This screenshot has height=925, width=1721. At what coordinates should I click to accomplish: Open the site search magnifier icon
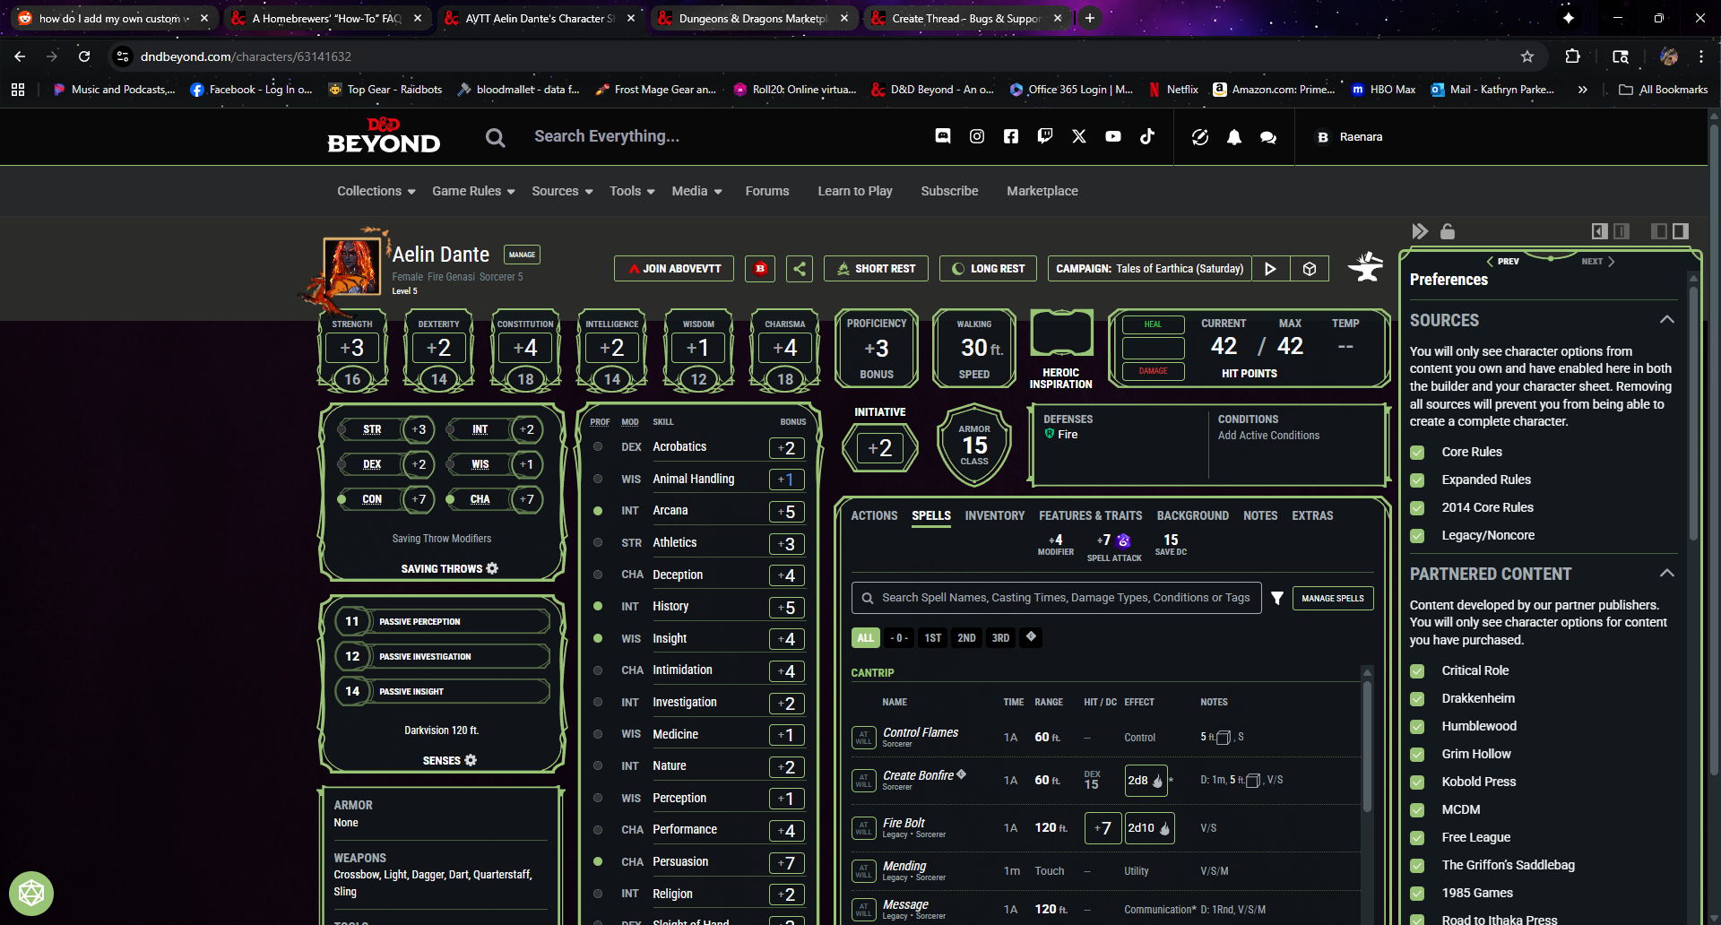tap(495, 137)
